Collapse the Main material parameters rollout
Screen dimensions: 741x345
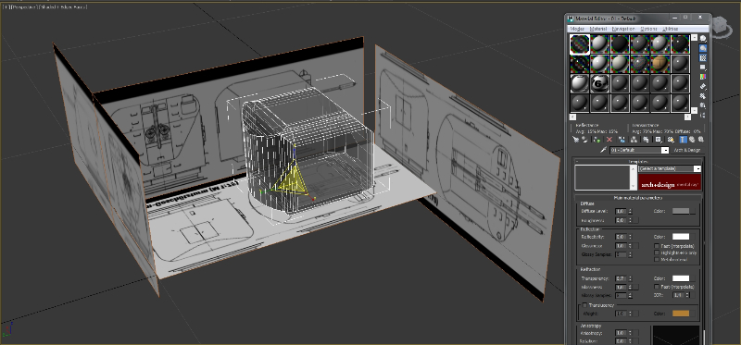click(637, 198)
